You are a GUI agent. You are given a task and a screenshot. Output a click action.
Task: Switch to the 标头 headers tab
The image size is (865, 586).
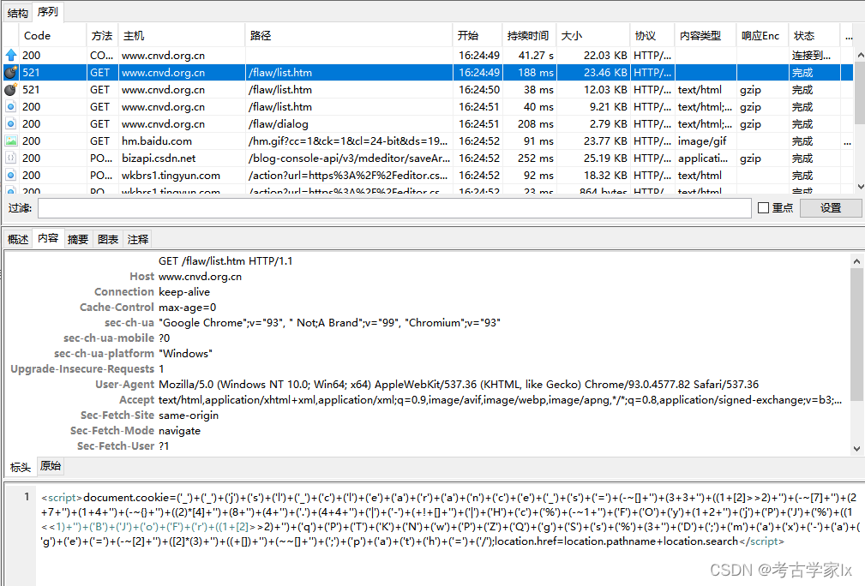point(21,468)
